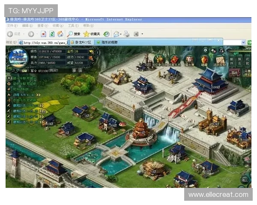
Task: Open the 擂台赛 event icon
Action: [189, 61]
